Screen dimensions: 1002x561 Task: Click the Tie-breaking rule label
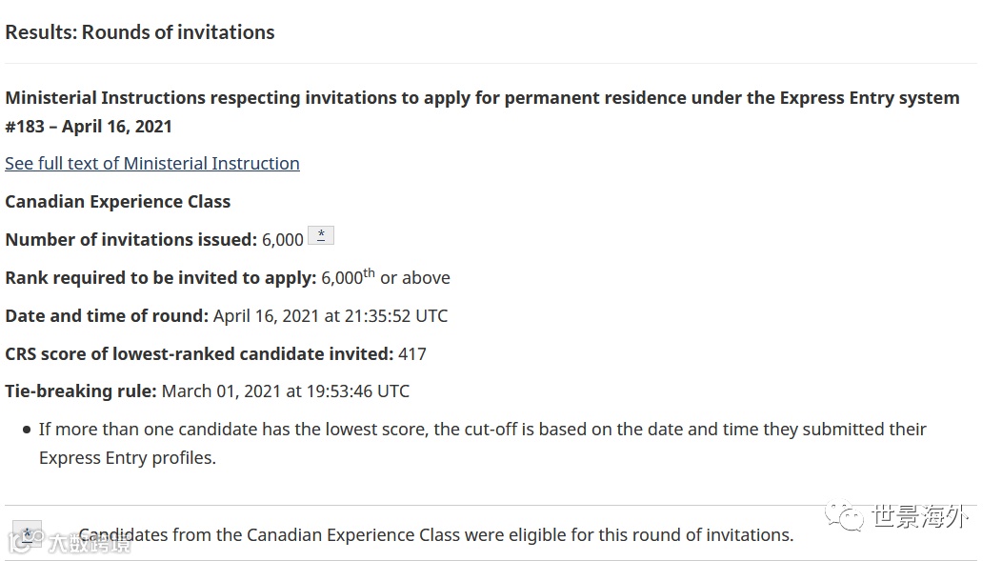tap(80, 391)
